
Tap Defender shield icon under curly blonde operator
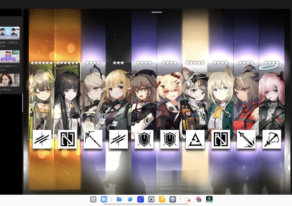tap(170, 139)
